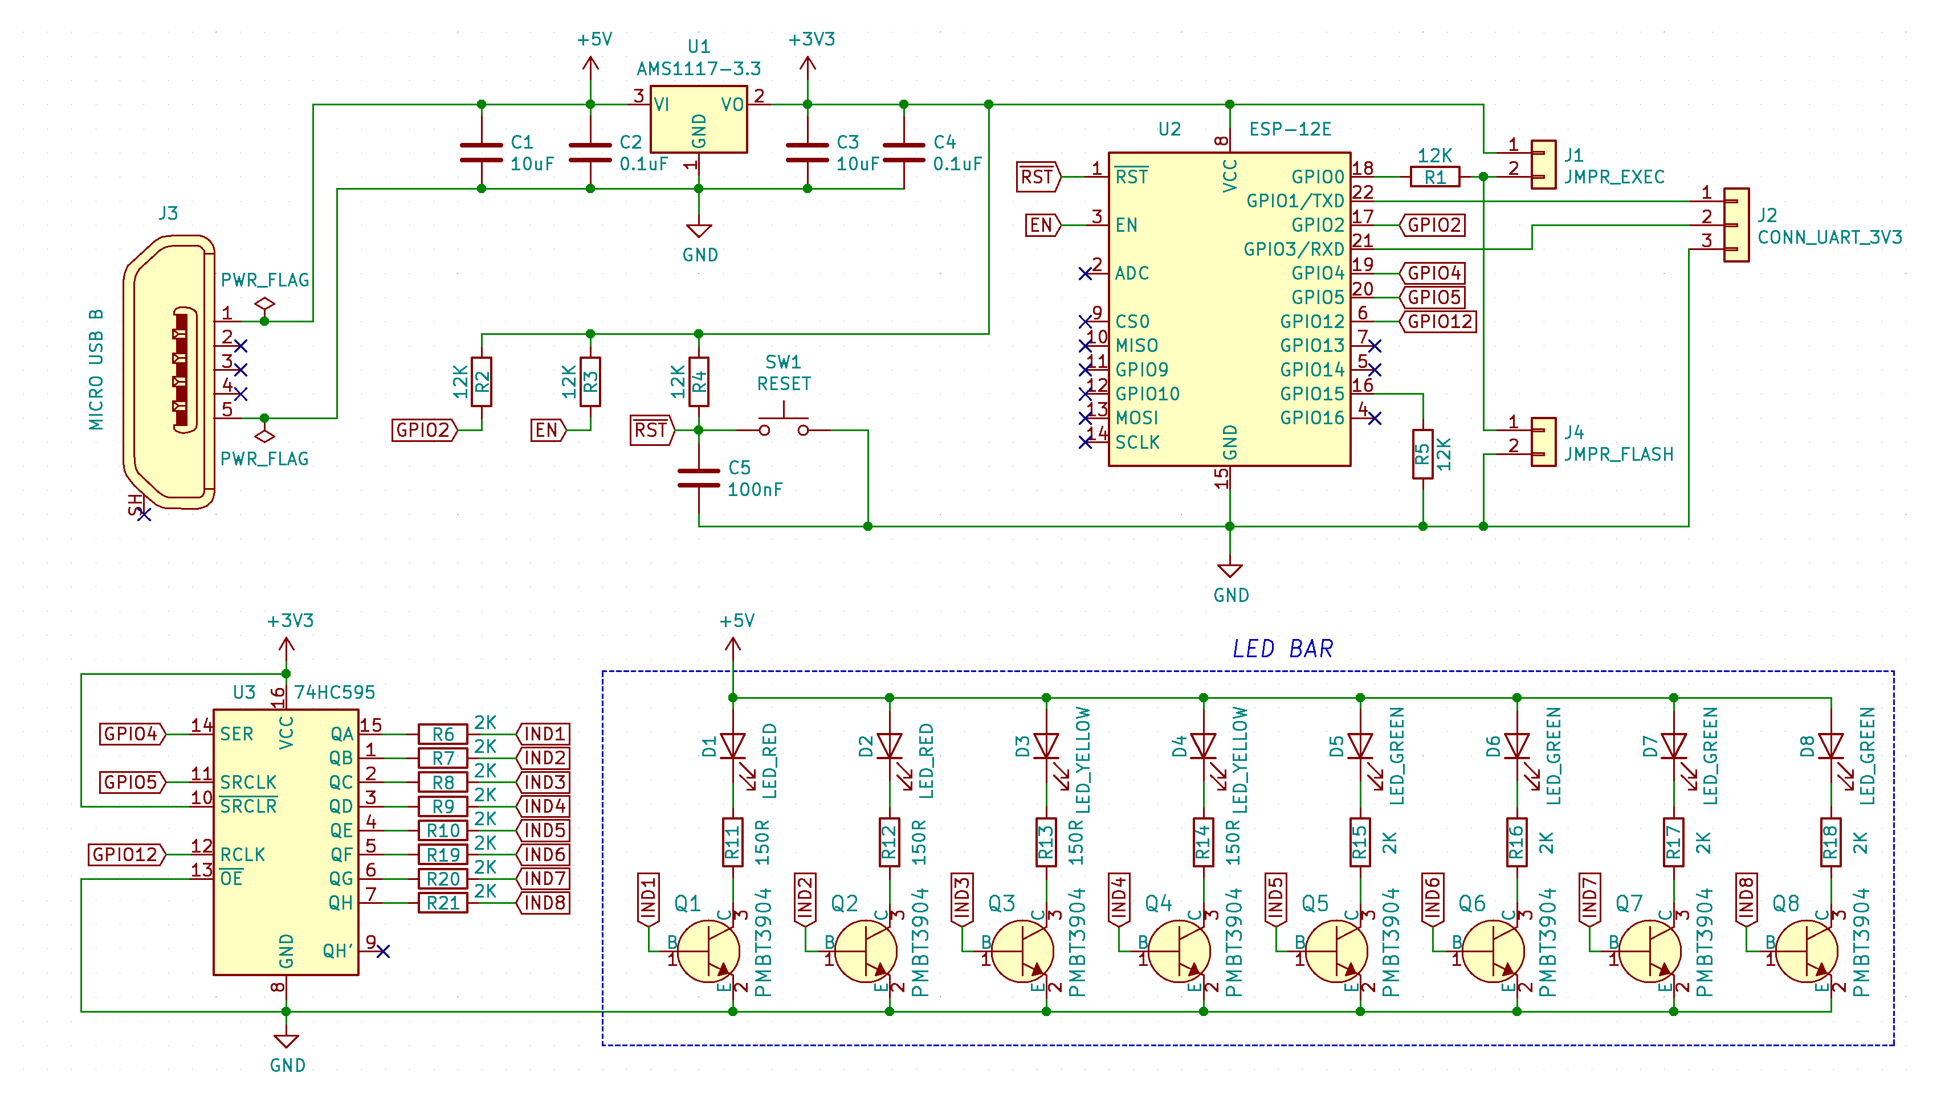This screenshot has height=1114, width=1949.
Task: Select resistor R2 above GPIO2 label
Action: click(482, 382)
